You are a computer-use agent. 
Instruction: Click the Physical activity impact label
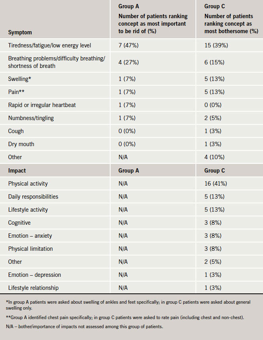click(28, 184)
